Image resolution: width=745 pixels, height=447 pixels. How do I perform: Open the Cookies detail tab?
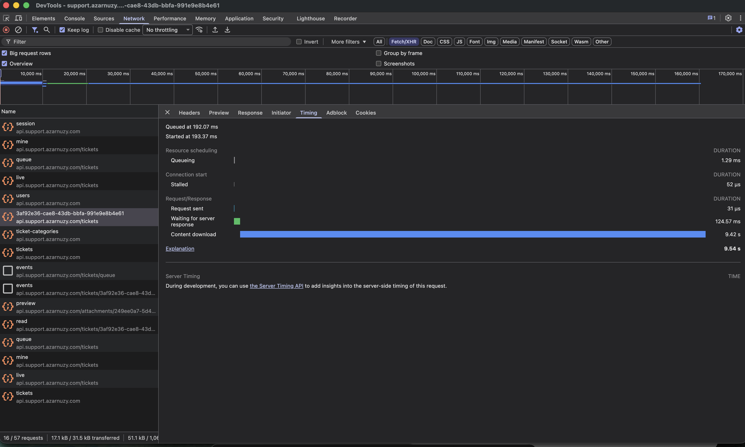tap(365, 113)
